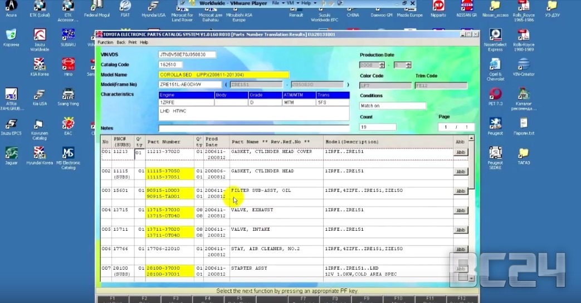Screen dimensions: 581x303
Task: Open the Function menu
Action: [105, 42]
